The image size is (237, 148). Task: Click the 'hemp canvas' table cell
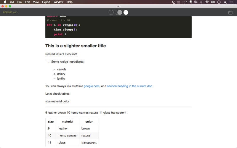click(x=68, y=136)
